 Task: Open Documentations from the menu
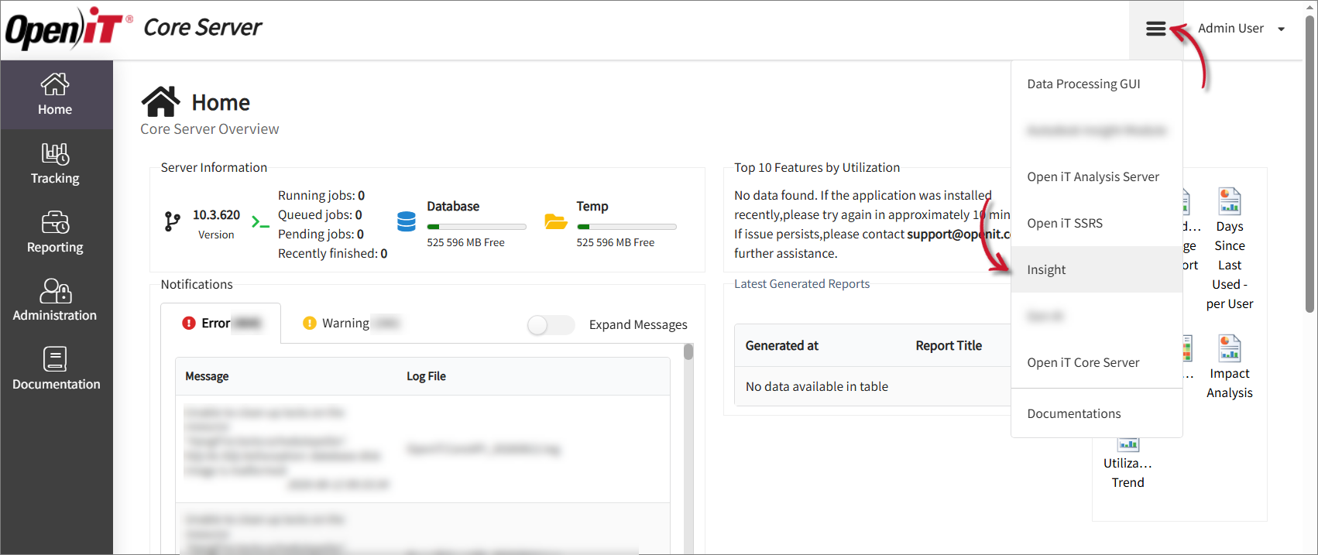pyautogui.click(x=1097, y=413)
